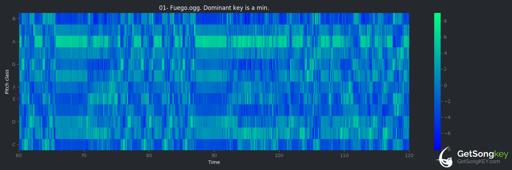Click the time axis tick label '70'
This screenshot has width=512, height=170.
tap(84, 155)
